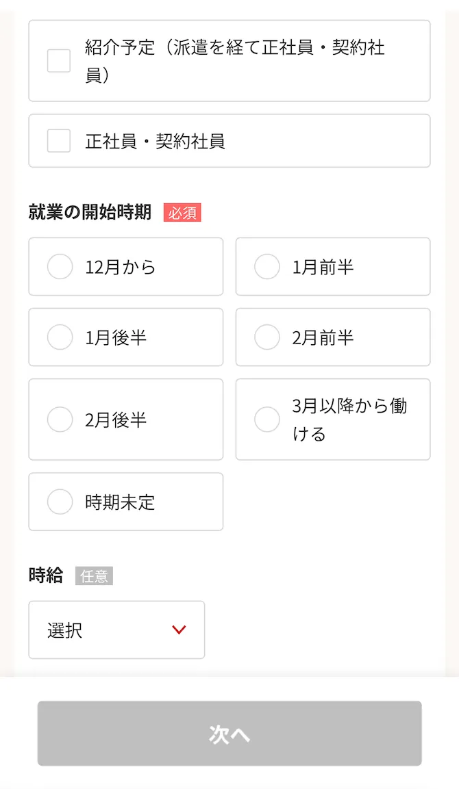Viewport: 459px width, 789px height.
Task: Pick 2月前半 for work start period
Action: pos(266,337)
